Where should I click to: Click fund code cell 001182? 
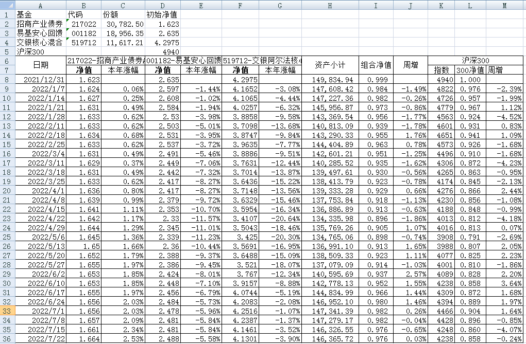point(84,33)
